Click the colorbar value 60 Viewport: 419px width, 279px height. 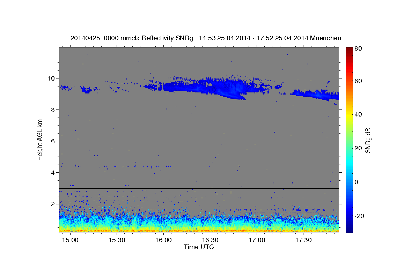tap(358, 81)
